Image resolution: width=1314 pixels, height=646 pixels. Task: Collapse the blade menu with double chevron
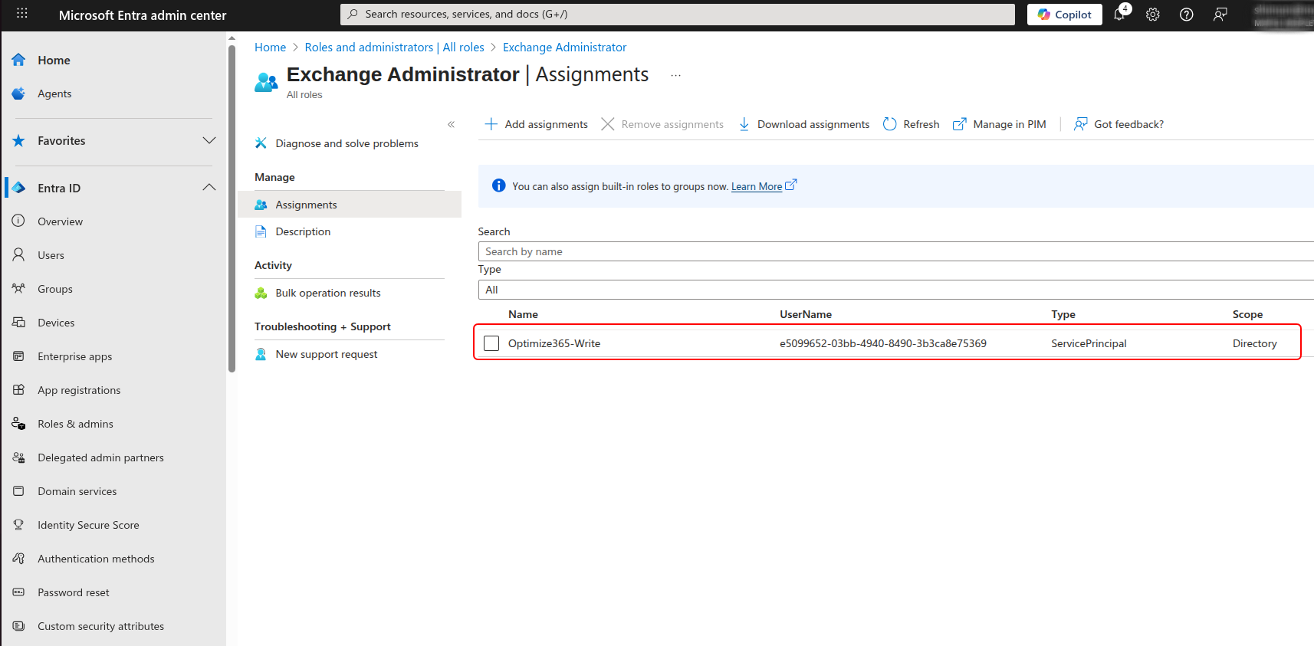point(452,124)
